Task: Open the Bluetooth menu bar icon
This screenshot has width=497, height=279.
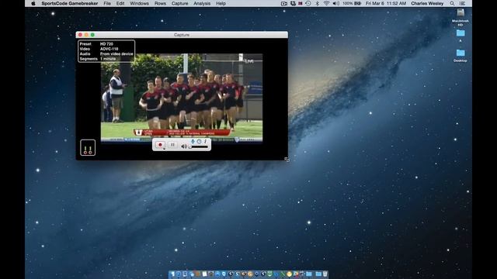Action: (318, 3)
